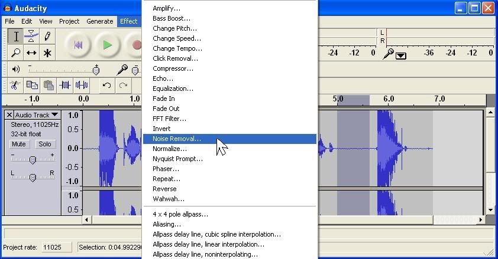Choose Equalization... effect

tap(229, 88)
